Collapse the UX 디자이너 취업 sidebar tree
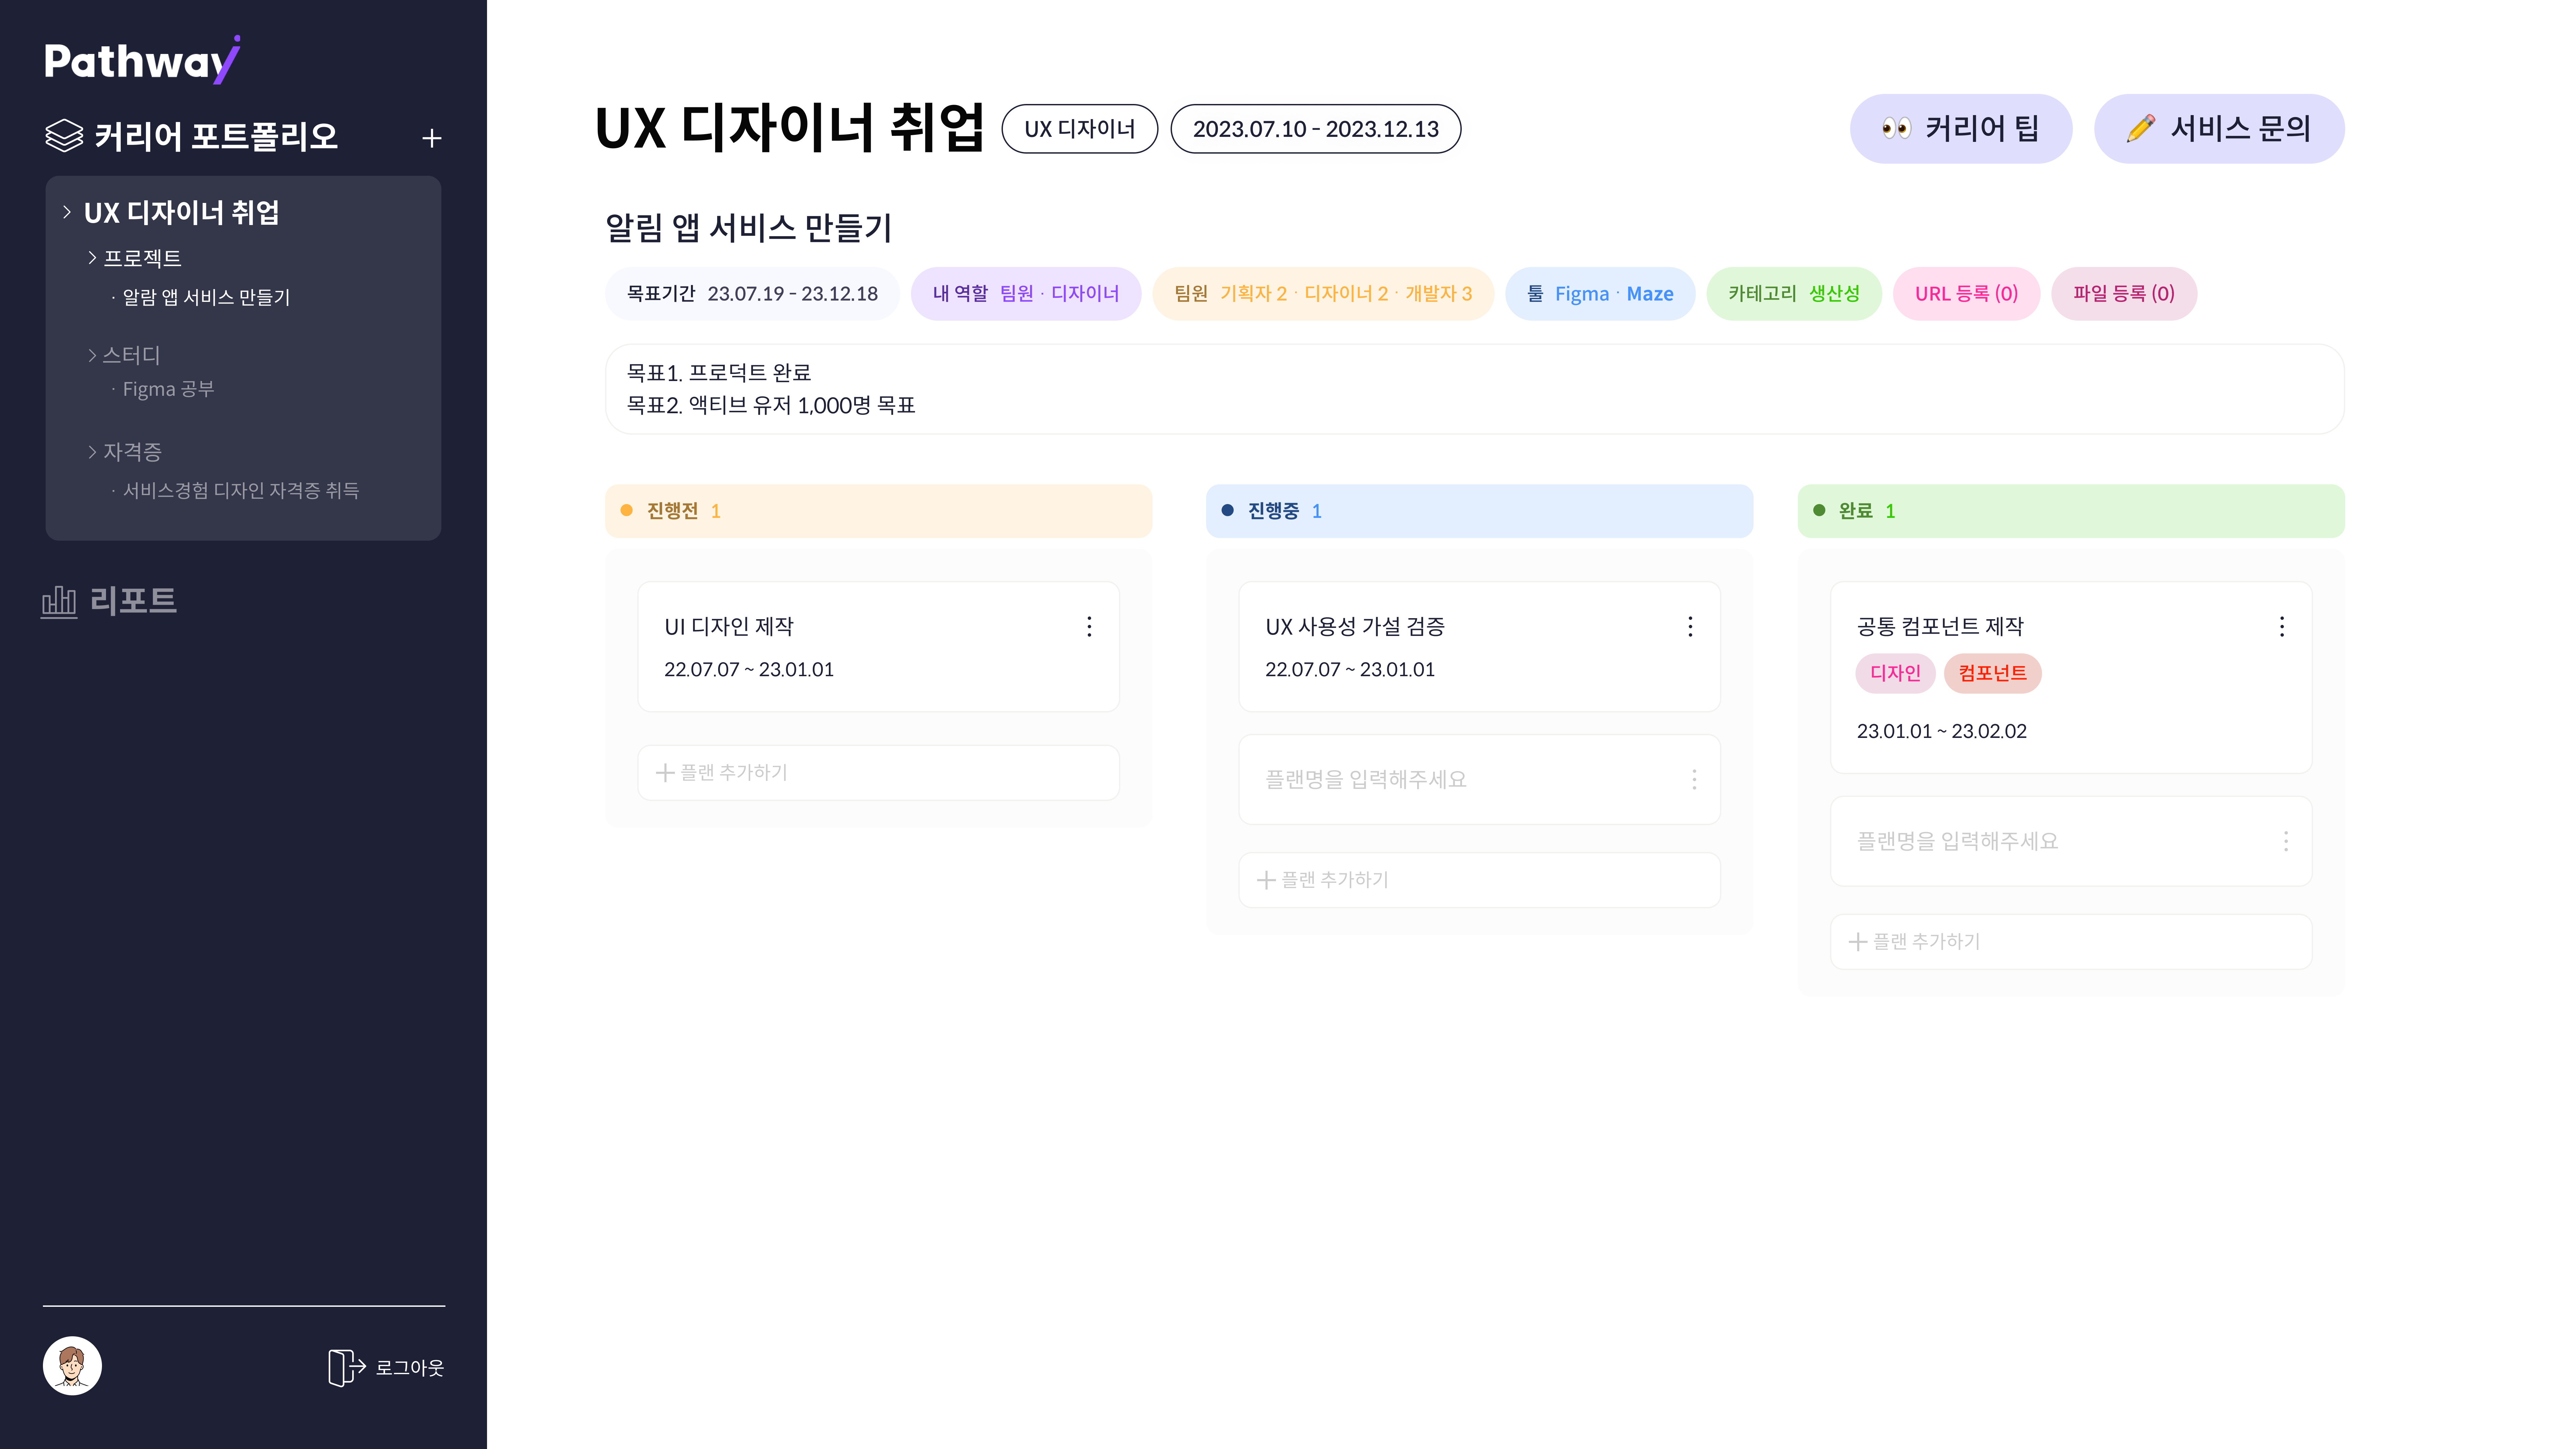 tap(67, 212)
